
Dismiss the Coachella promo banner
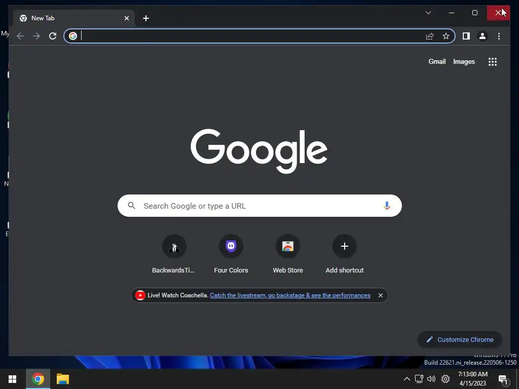coord(381,295)
